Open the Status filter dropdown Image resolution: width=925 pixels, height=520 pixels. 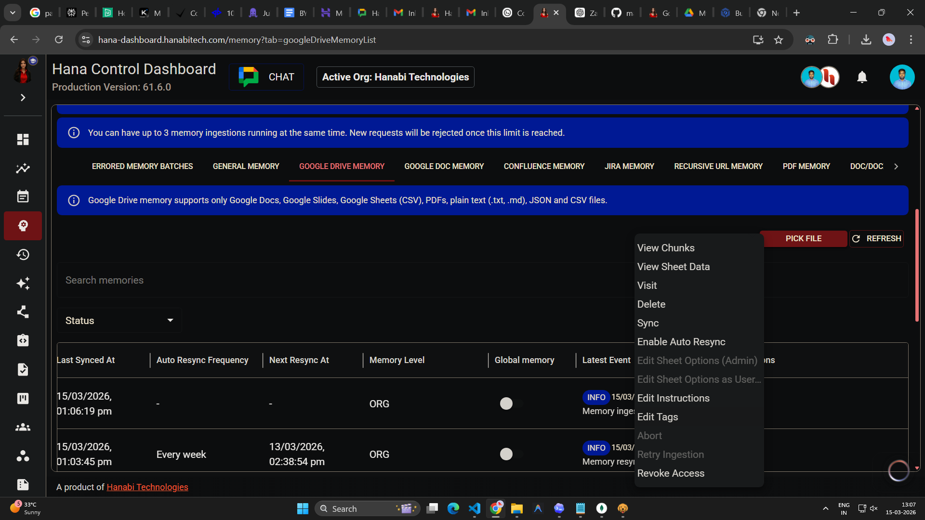[x=119, y=320]
